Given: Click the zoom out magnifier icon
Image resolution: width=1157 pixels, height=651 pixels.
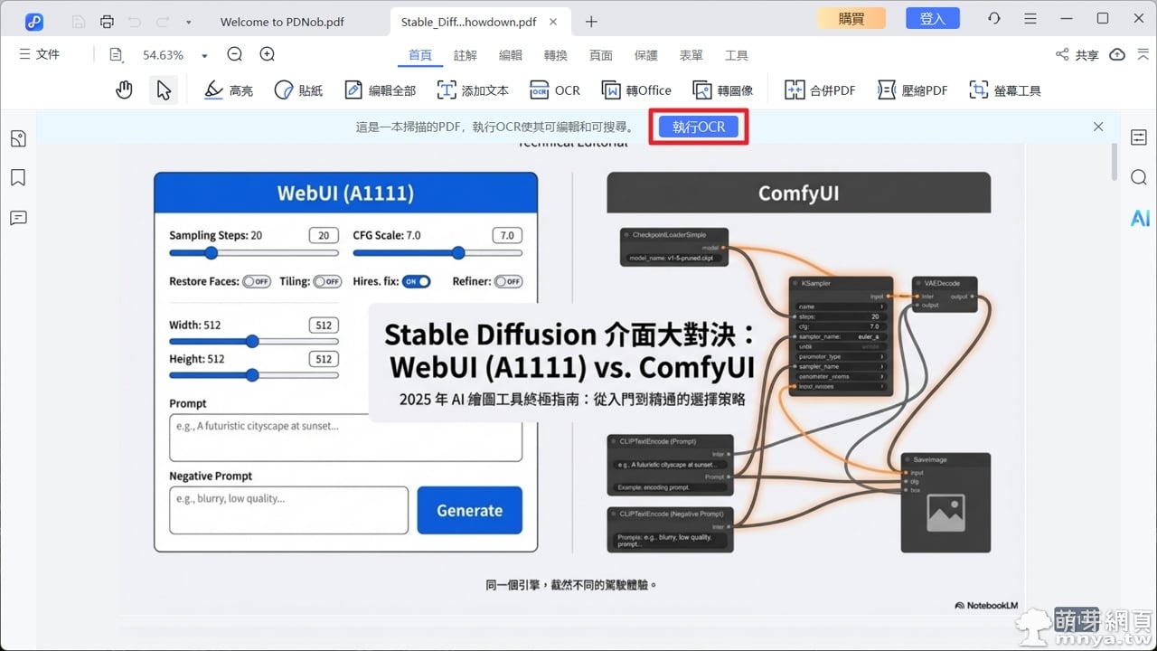Looking at the screenshot, I should 235,54.
